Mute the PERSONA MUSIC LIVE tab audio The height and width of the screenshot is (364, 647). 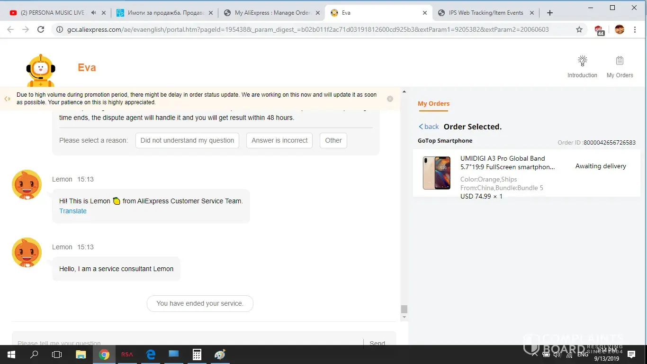[x=94, y=13]
